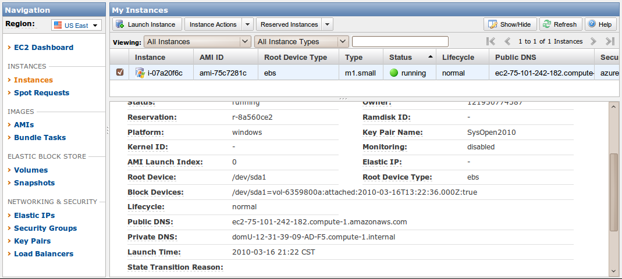Open Help via the question mark icon
The height and width of the screenshot is (279, 622).
(592, 24)
